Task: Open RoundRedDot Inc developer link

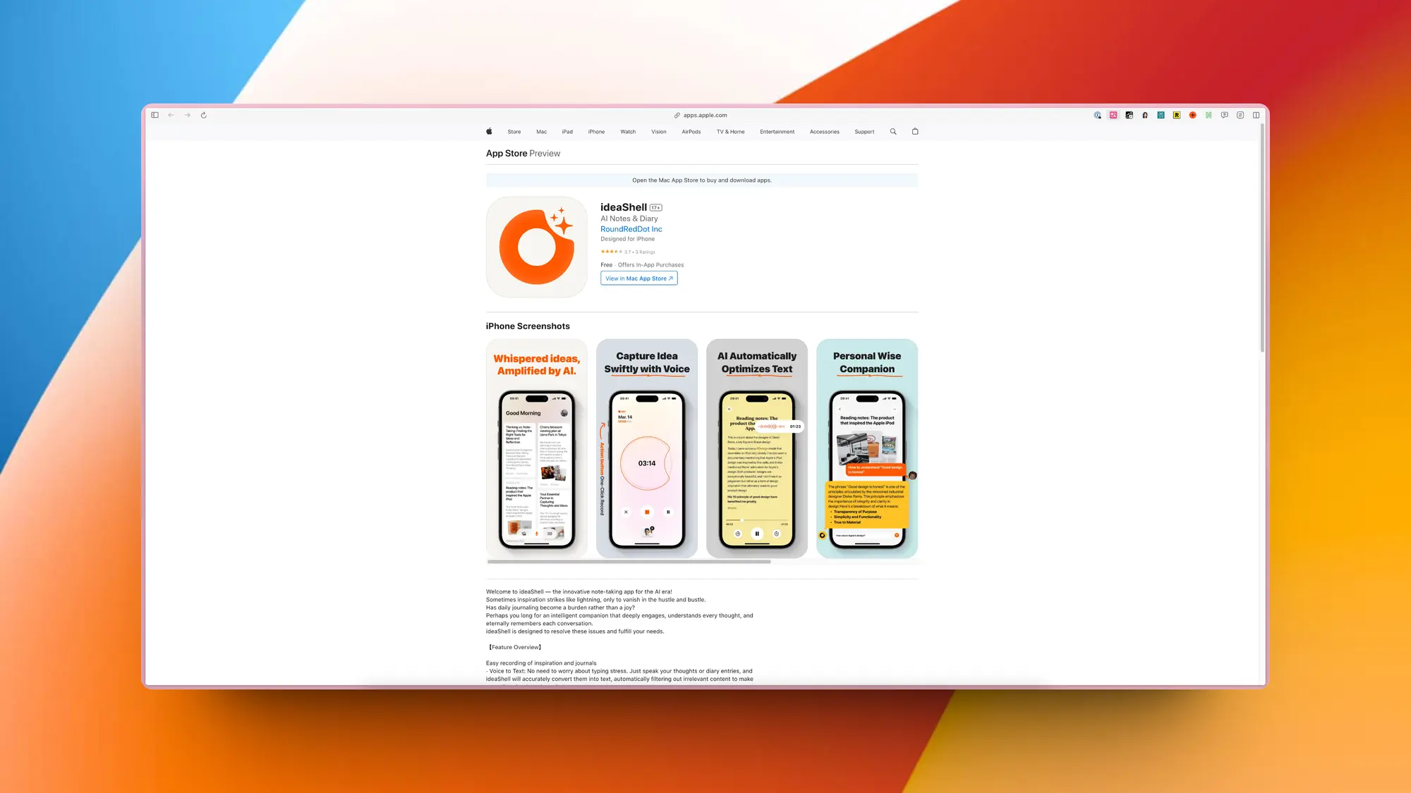Action: [631, 229]
